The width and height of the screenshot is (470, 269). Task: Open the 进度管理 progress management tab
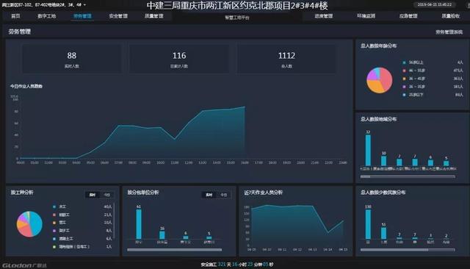pyautogui.click(x=324, y=16)
